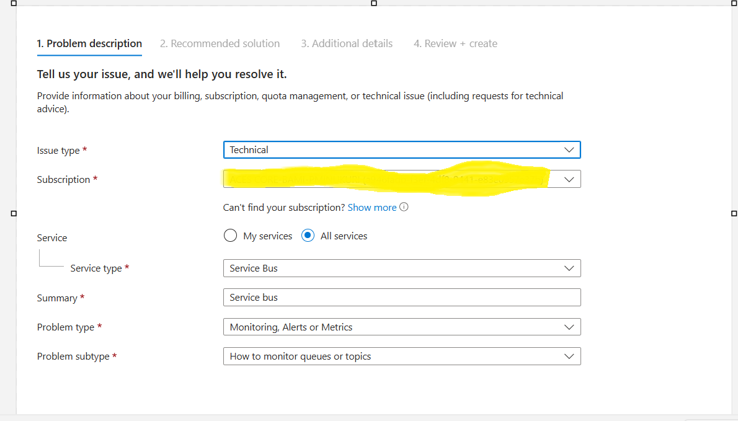Click the Subscription field label
Screen dimensions: 738x421
pyautogui.click(x=63, y=180)
